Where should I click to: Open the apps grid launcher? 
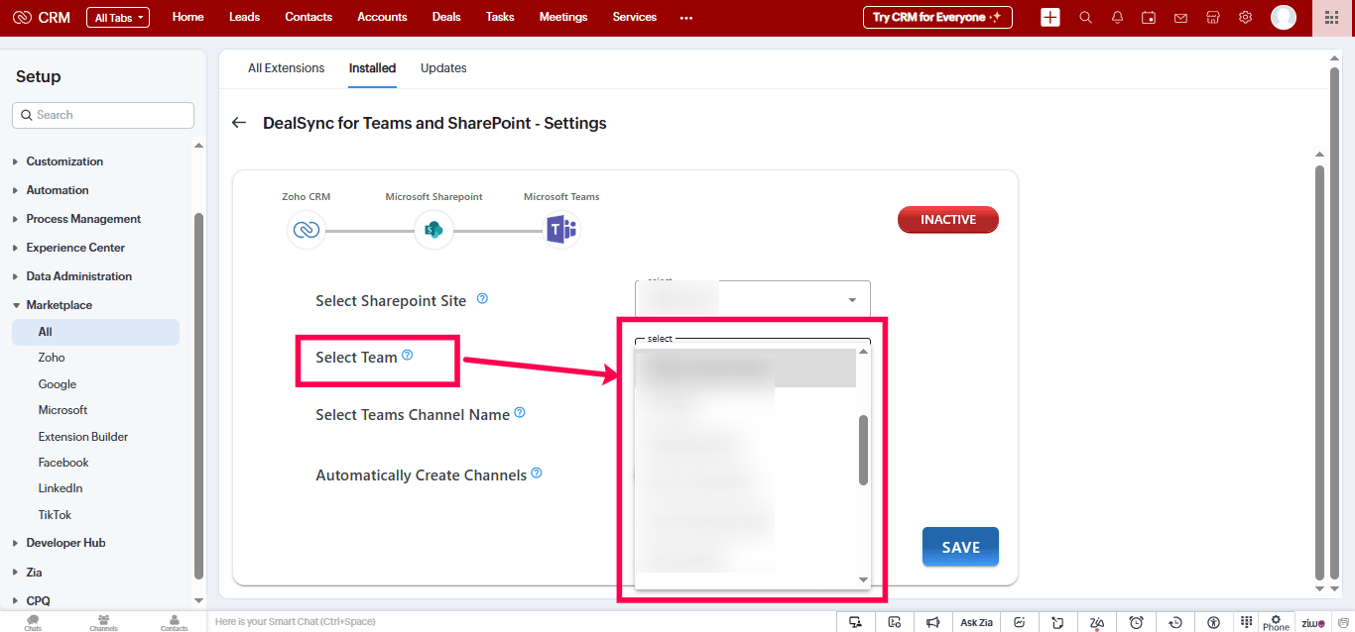(1332, 18)
